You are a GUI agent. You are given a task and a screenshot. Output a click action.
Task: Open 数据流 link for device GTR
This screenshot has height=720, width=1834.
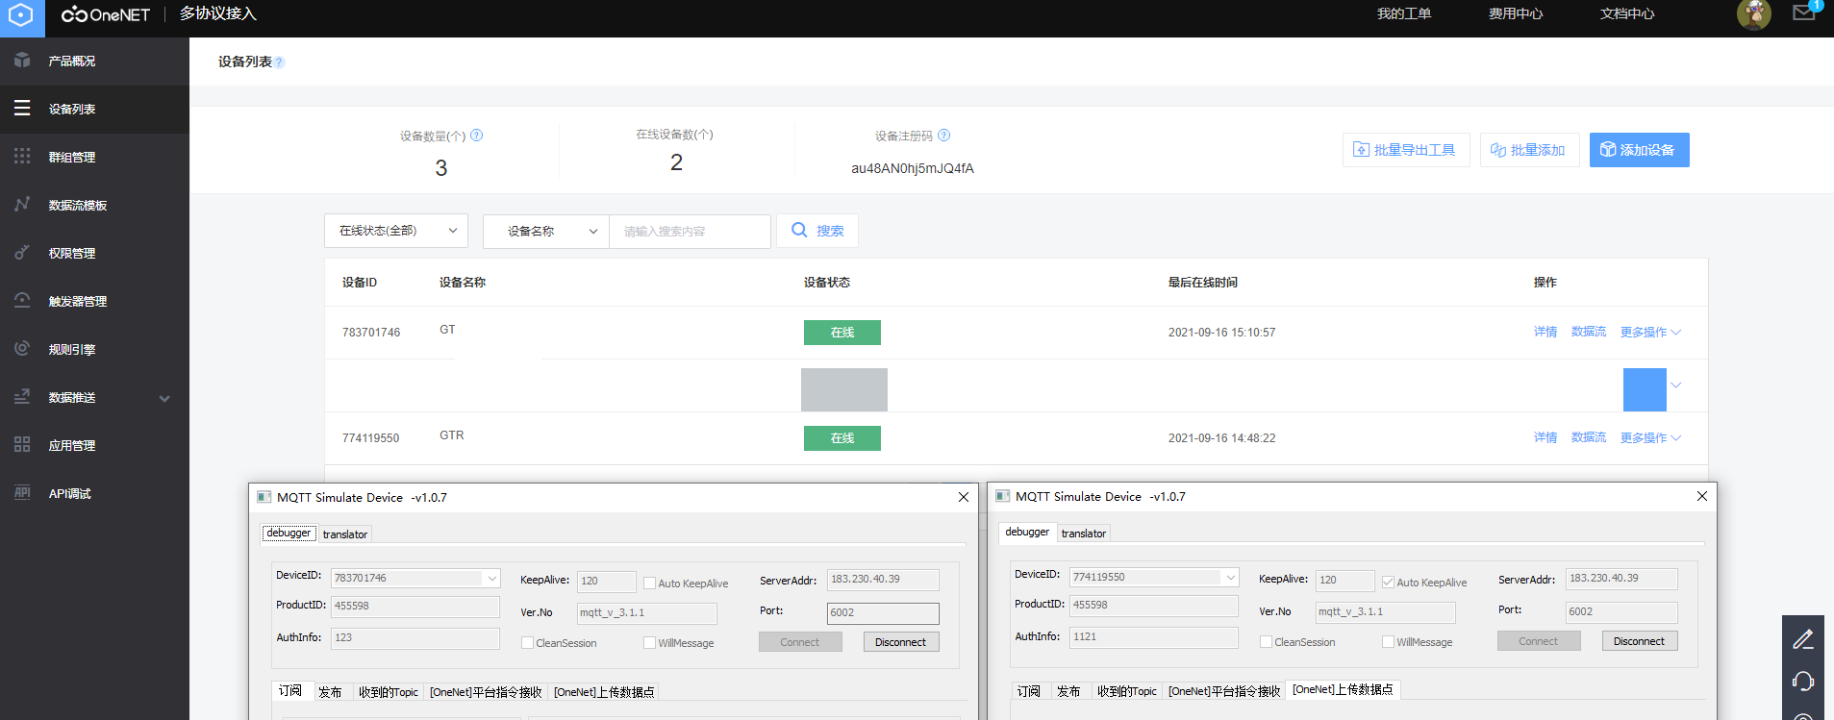[1589, 437]
